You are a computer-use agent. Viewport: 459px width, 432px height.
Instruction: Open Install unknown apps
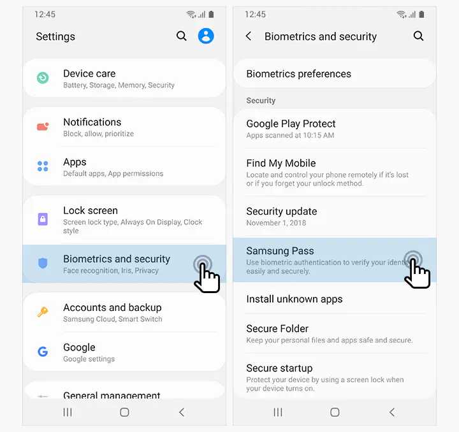pyautogui.click(x=335, y=299)
